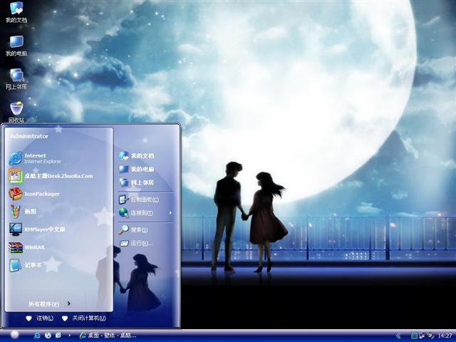Click the network connection tray icon

pyautogui.click(x=421, y=336)
